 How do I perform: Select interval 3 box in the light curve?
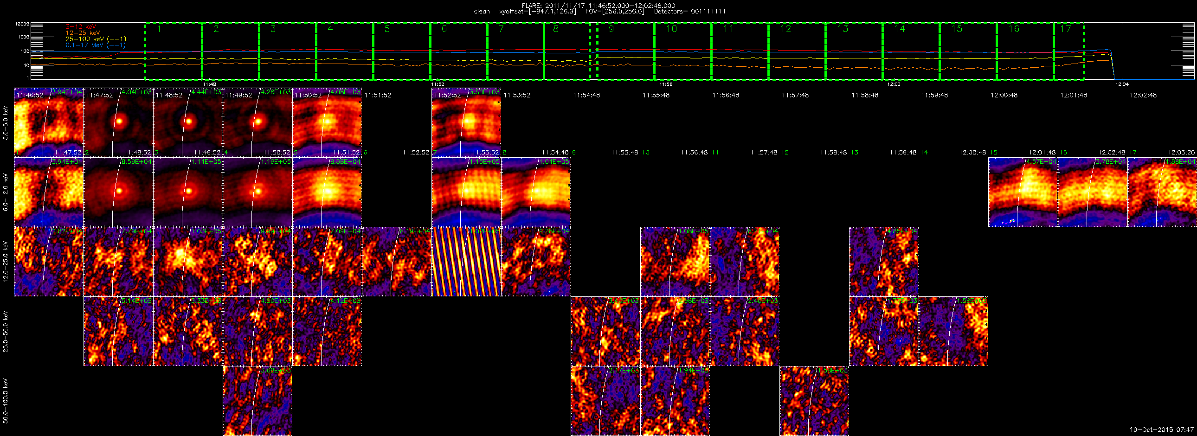[x=287, y=51]
